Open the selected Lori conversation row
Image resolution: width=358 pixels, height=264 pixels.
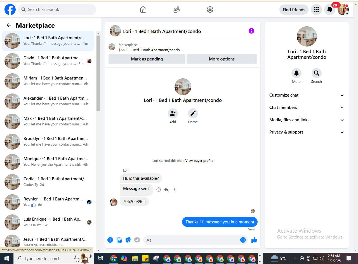[48, 41]
